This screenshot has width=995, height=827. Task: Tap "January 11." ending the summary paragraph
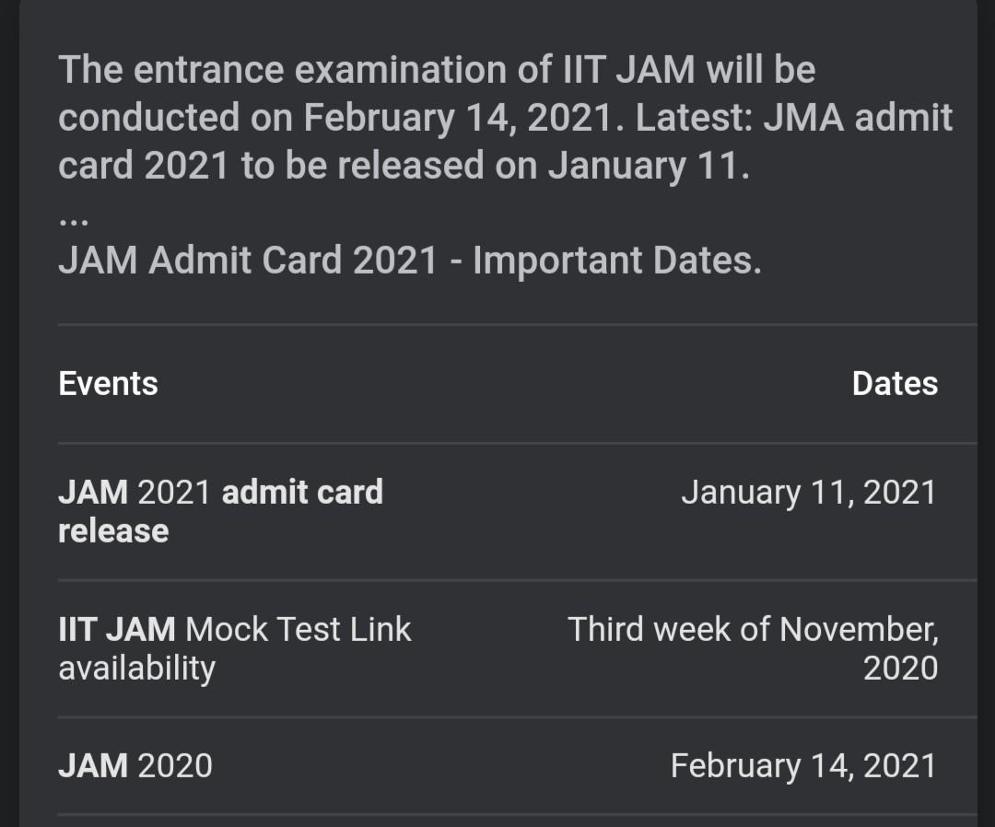(x=649, y=166)
